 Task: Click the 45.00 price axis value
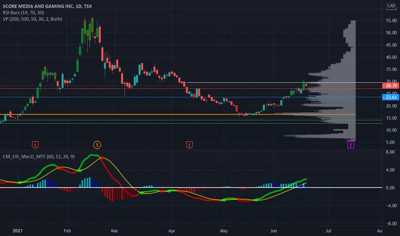point(391,45)
